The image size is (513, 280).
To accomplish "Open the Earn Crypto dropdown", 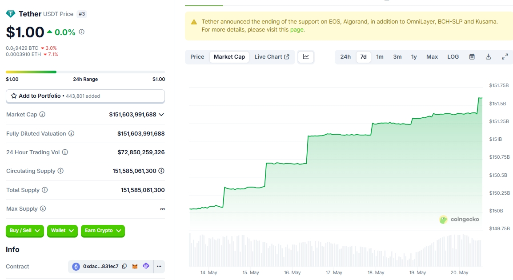I will click(103, 231).
